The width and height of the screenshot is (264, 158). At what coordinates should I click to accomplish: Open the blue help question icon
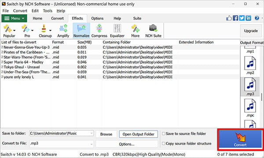[257, 18]
